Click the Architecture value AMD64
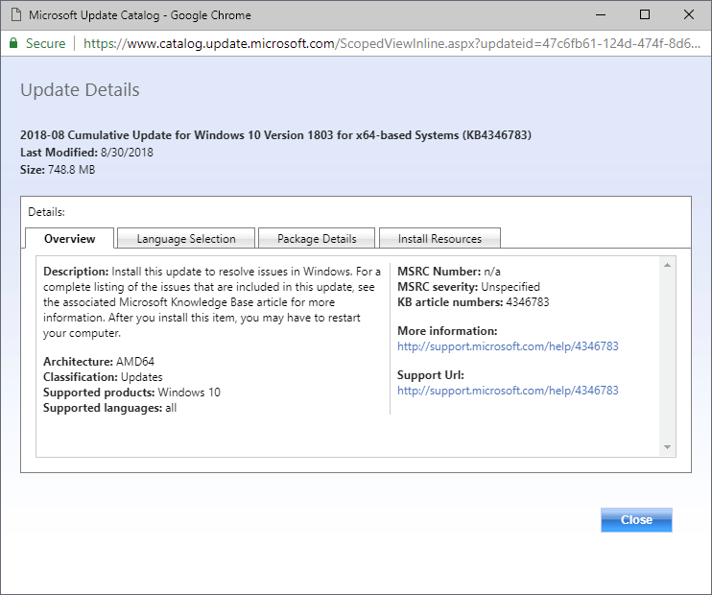Viewport: 712px width, 595px height. pos(135,362)
